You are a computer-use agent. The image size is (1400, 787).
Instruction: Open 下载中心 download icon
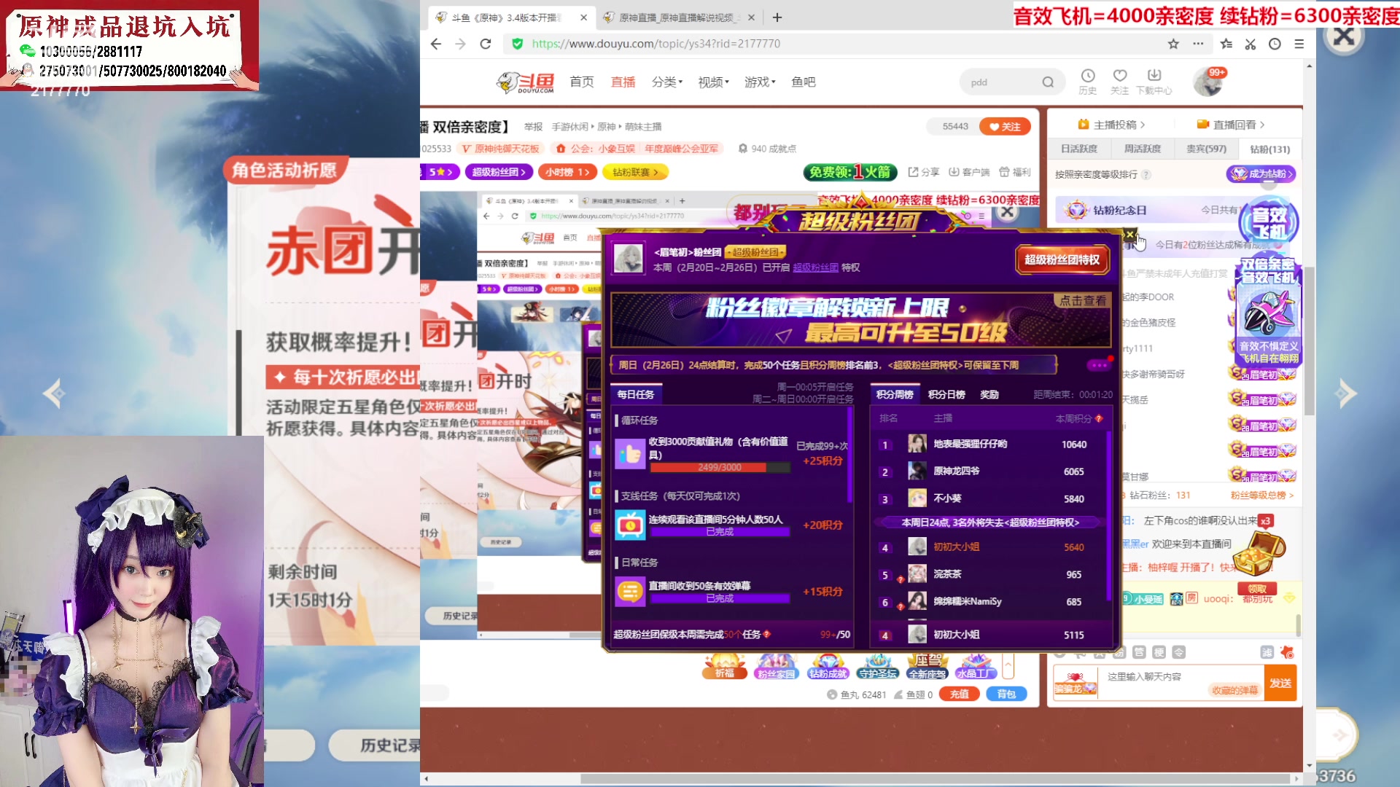coord(1154,82)
